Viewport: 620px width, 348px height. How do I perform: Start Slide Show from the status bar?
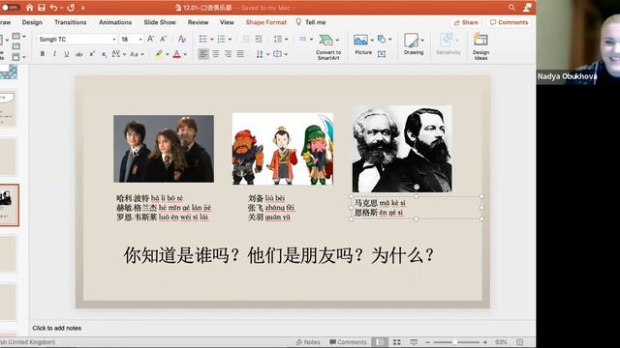[x=414, y=342]
